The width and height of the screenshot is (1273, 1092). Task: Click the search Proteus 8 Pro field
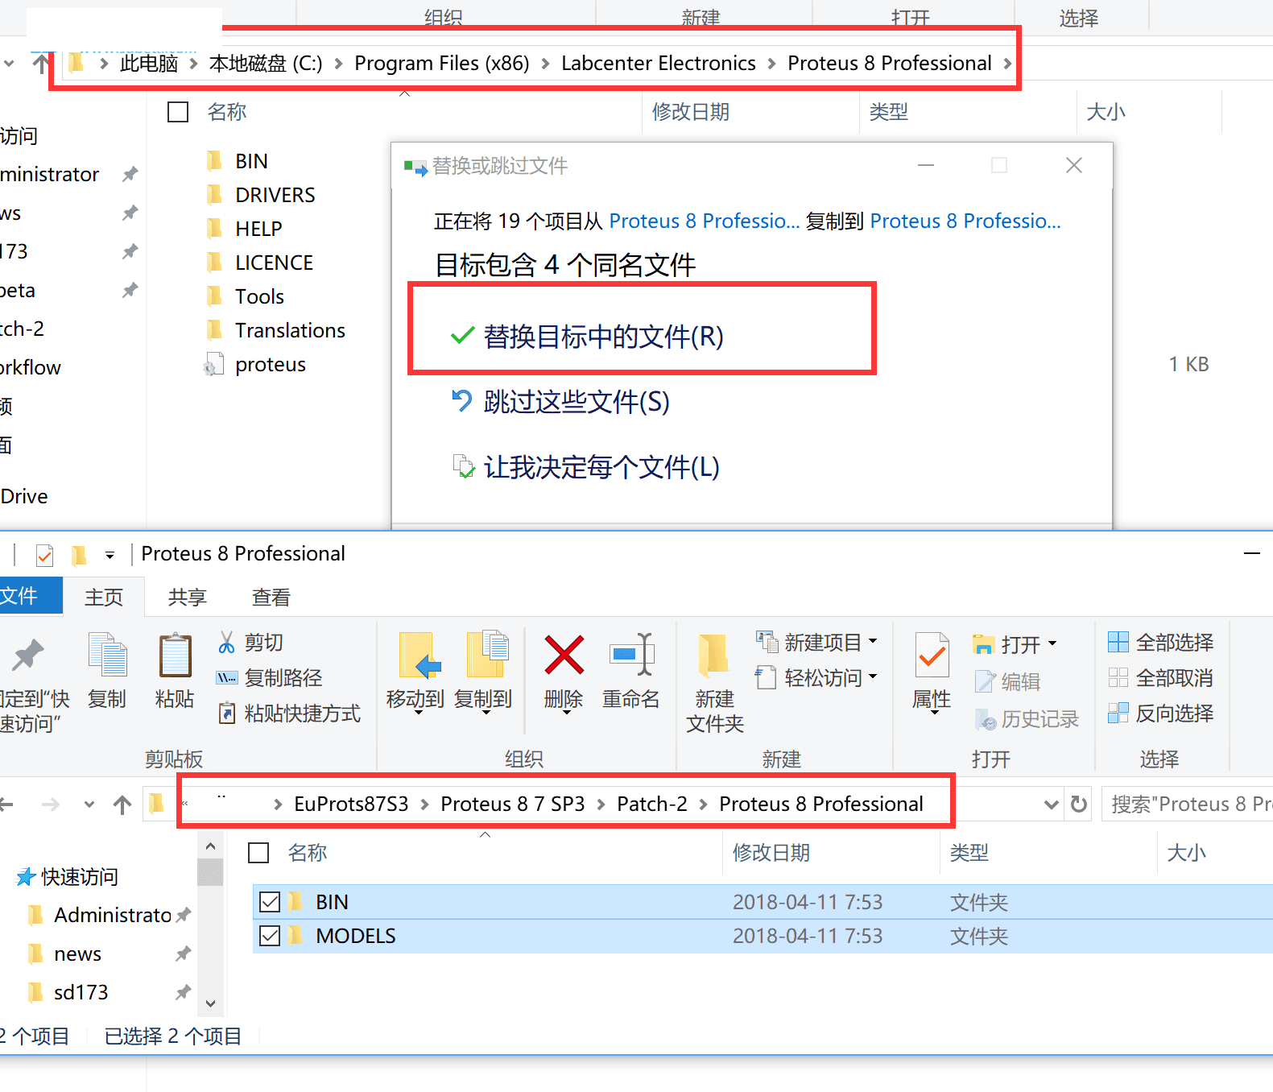coord(1188,804)
